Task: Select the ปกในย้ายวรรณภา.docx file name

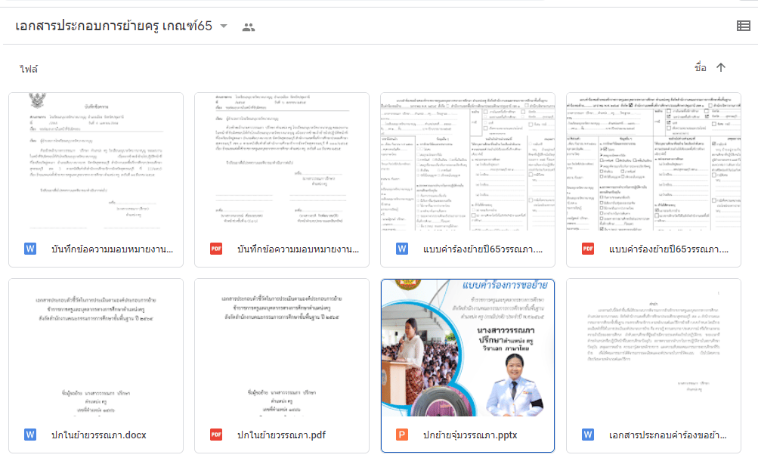Action: tap(98, 435)
